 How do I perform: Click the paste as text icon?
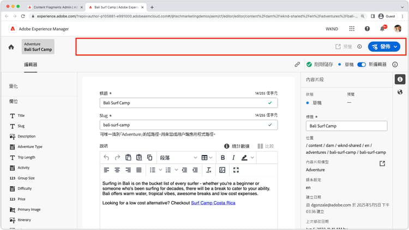point(139,157)
